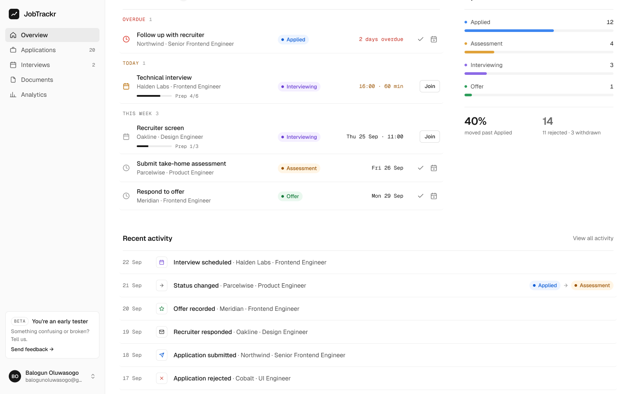Go to Interviews section

coord(52,65)
